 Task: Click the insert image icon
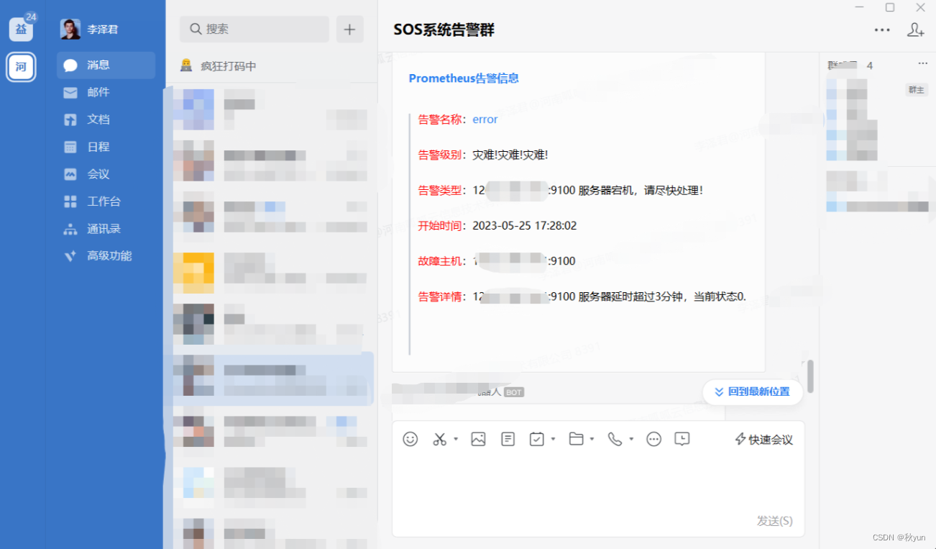(x=479, y=439)
